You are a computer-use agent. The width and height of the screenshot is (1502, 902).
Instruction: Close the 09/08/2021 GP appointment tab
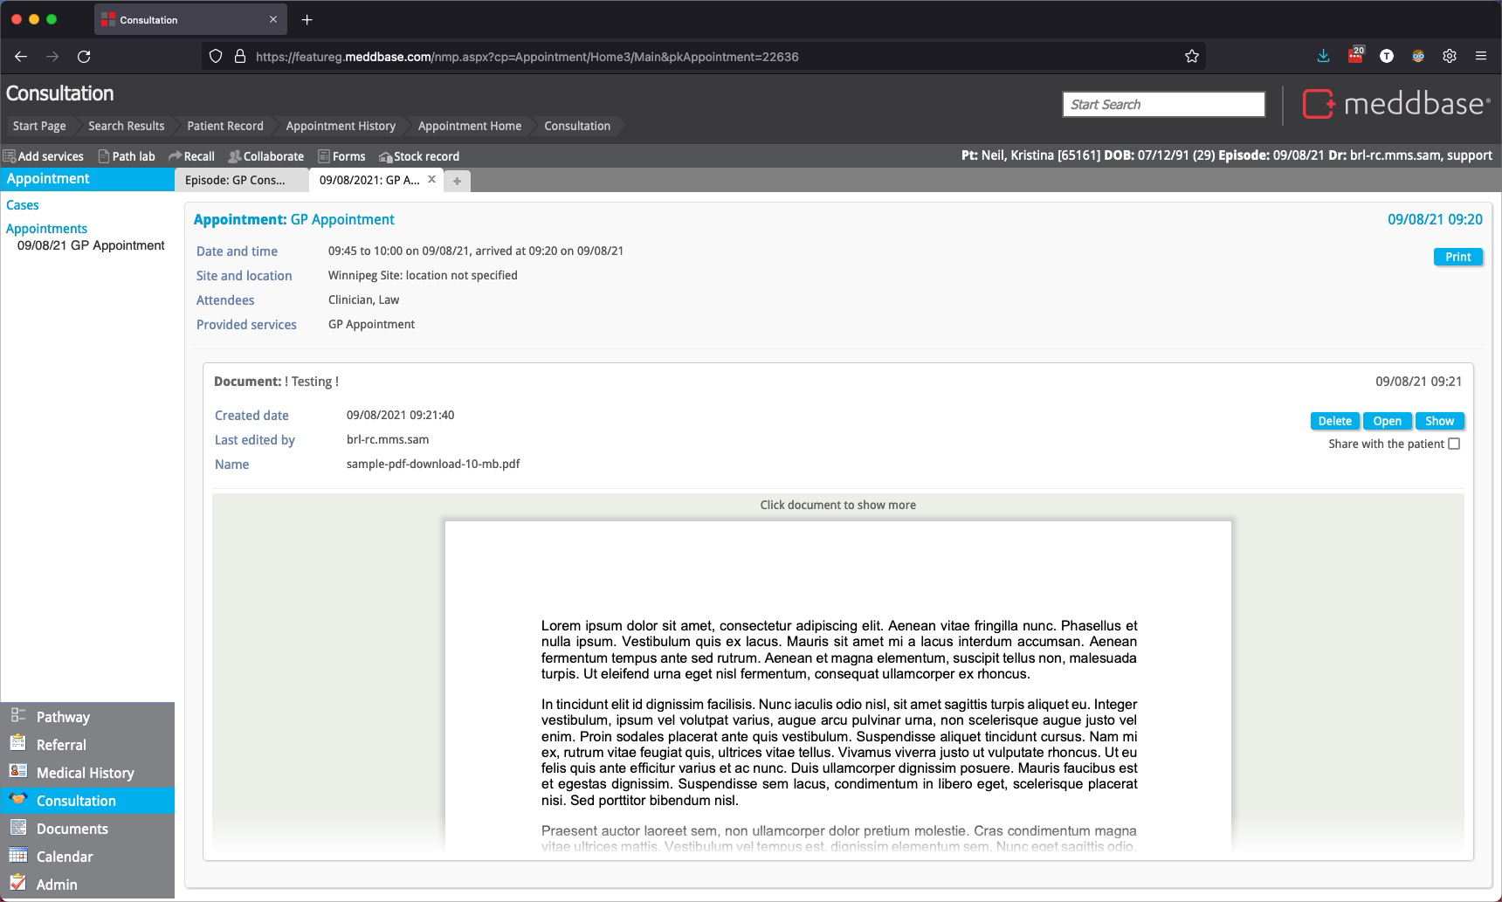[x=431, y=179]
